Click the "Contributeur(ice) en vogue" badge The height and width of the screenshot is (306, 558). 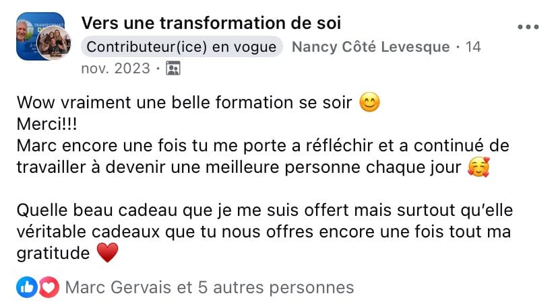[182, 47]
